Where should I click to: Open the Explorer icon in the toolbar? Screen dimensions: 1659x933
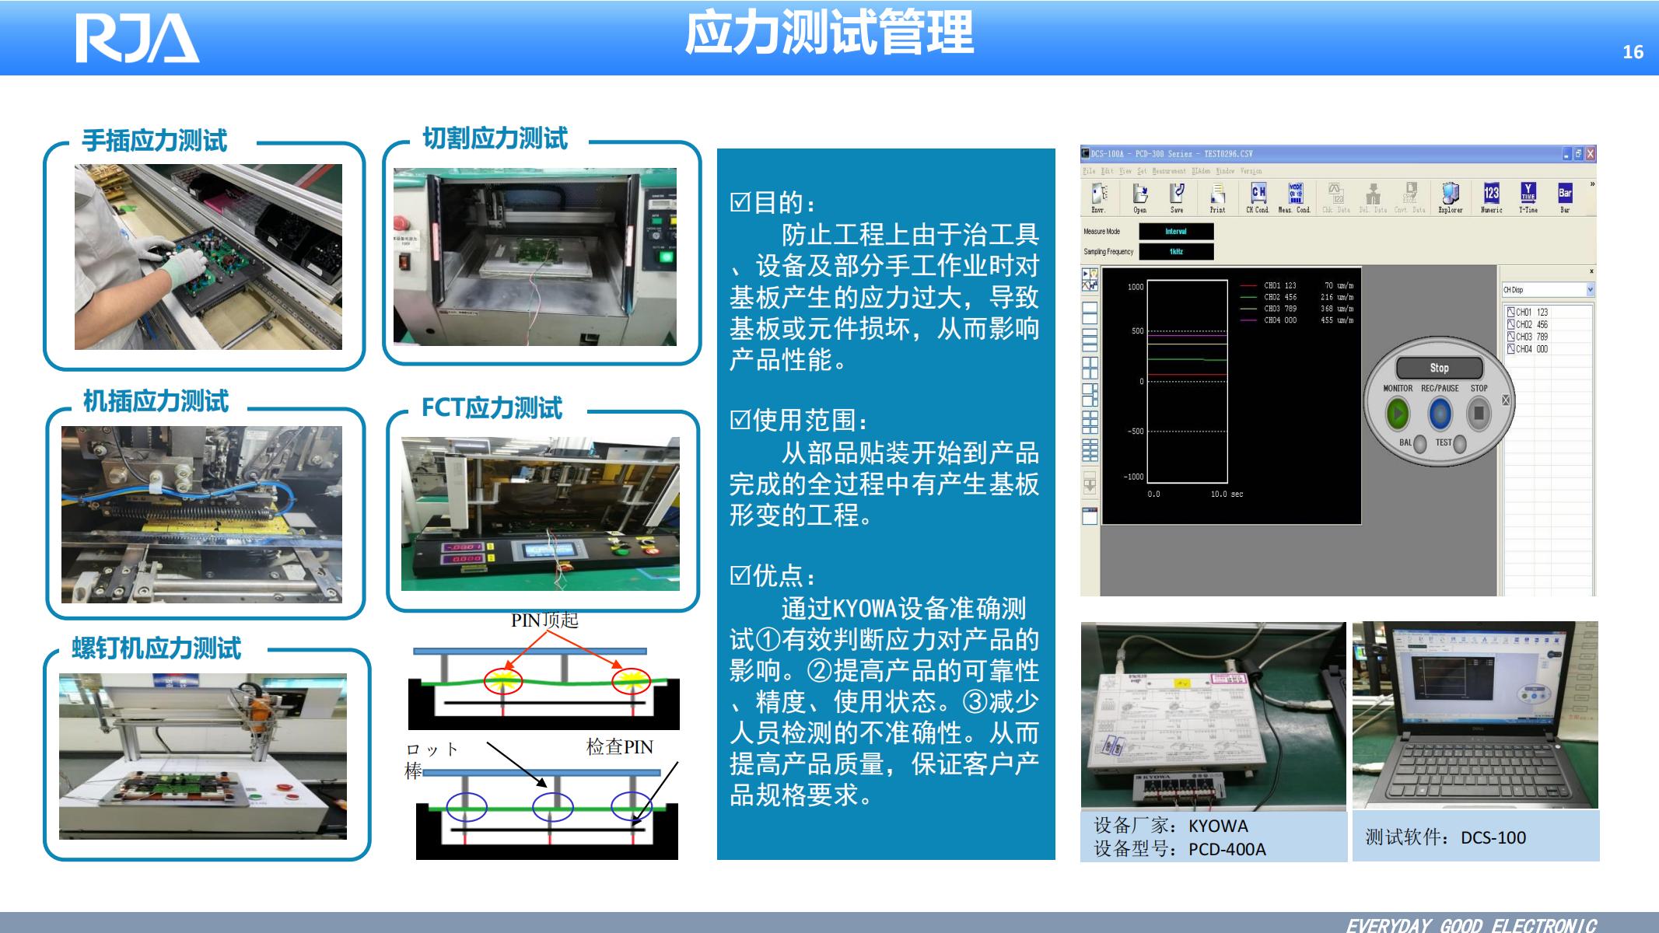[1449, 193]
